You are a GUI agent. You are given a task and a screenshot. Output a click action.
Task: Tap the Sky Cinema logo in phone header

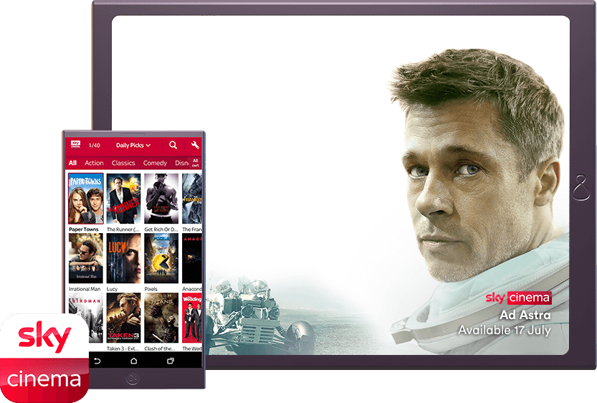[x=75, y=145]
